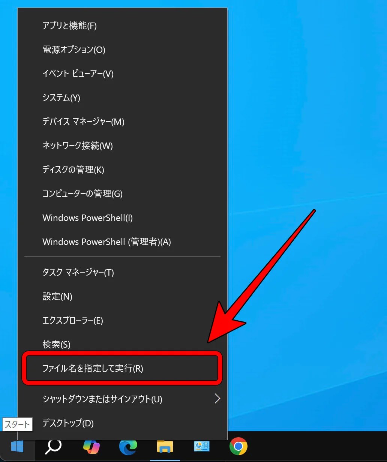387x462 pixels.
Task: Open アプリと機能(F) from the menu
Action: (x=122, y=26)
